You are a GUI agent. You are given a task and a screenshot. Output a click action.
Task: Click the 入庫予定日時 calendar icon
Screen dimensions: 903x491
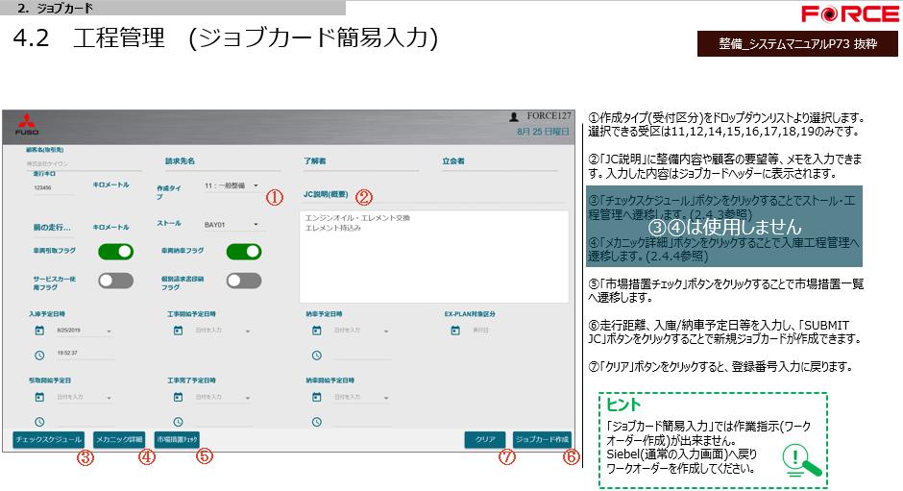pyautogui.click(x=39, y=331)
